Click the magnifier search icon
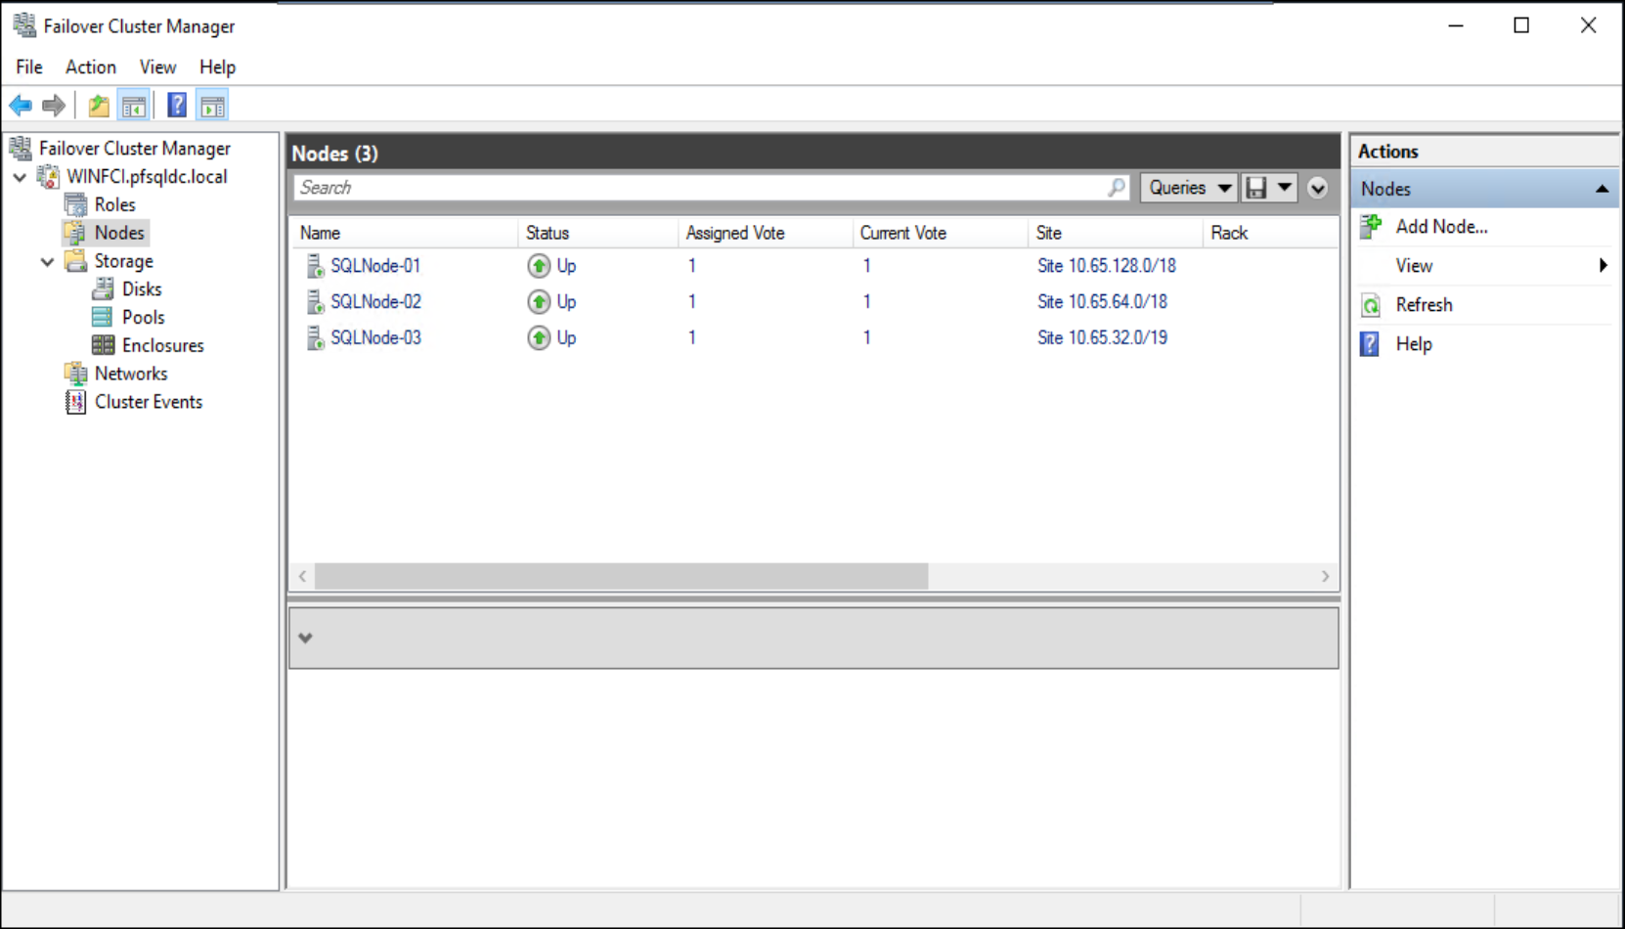Screen dimensions: 1625x929 (x=1117, y=188)
